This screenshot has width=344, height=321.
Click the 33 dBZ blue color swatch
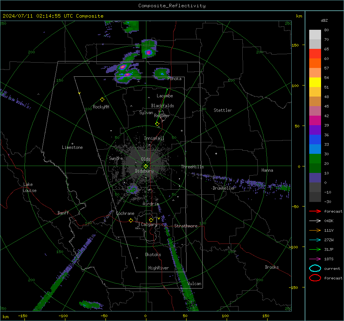pyautogui.click(x=315, y=140)
